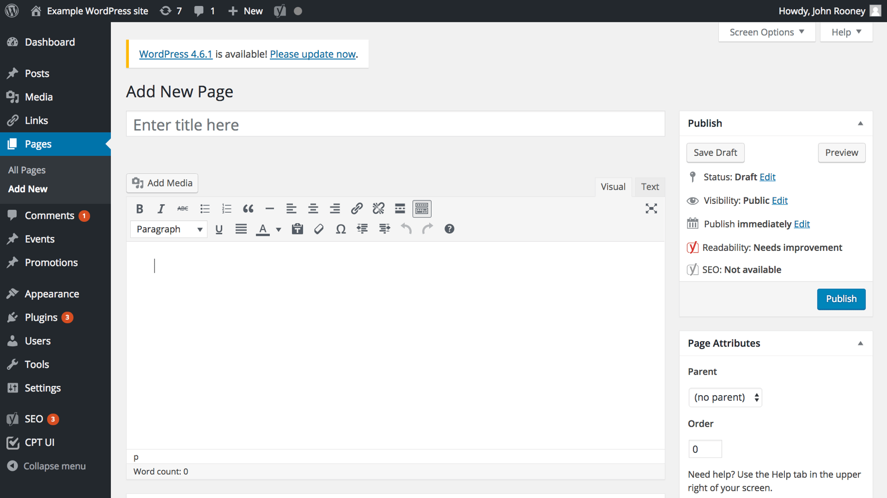Insert a bulleted list

(x=205, y=208)
